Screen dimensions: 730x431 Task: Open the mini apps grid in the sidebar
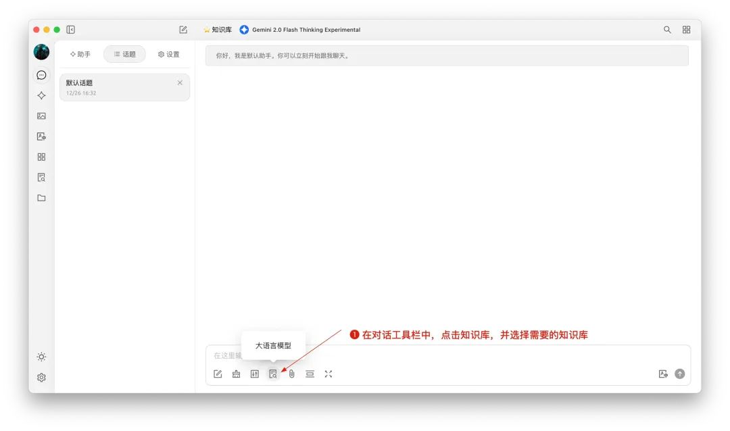pos(41,157)
